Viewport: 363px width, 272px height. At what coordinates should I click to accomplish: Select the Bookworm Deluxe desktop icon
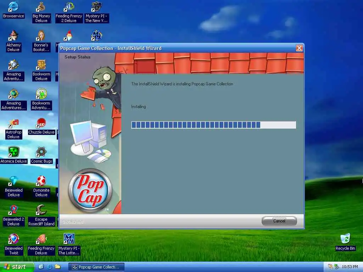[x=41, y=70]
